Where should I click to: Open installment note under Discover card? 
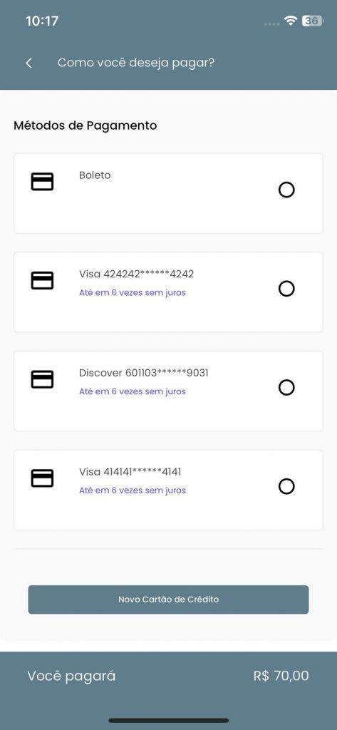[133, 391]
